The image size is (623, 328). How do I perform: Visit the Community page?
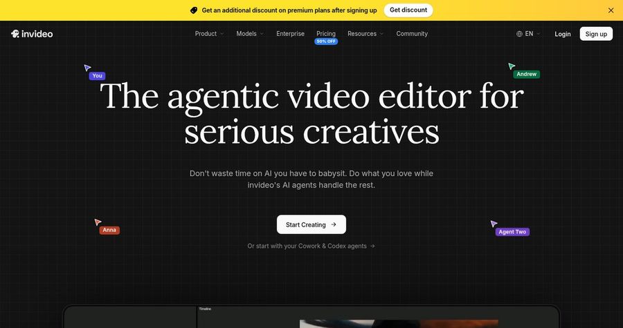412,34
